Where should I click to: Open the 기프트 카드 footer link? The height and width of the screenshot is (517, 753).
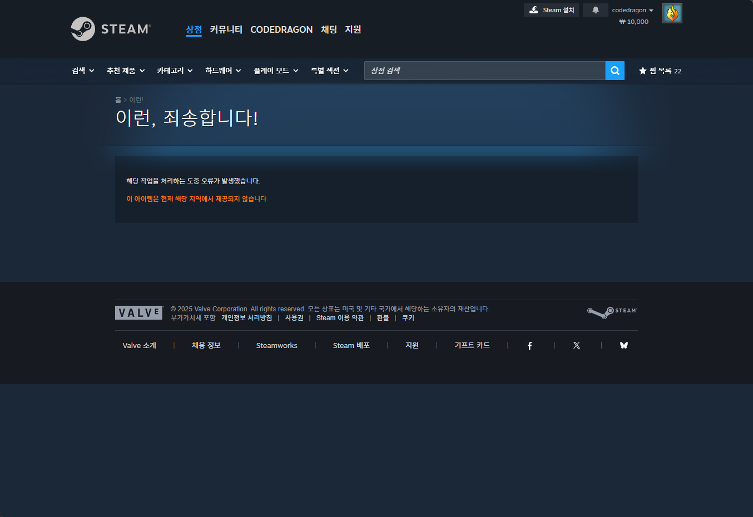point(472,346)
